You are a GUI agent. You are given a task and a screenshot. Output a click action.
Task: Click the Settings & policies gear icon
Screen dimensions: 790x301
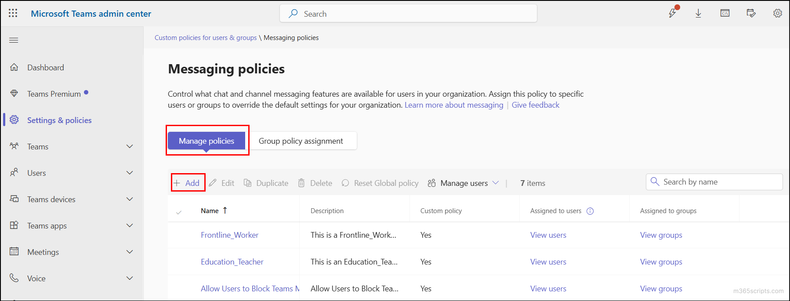click(14, 120)
